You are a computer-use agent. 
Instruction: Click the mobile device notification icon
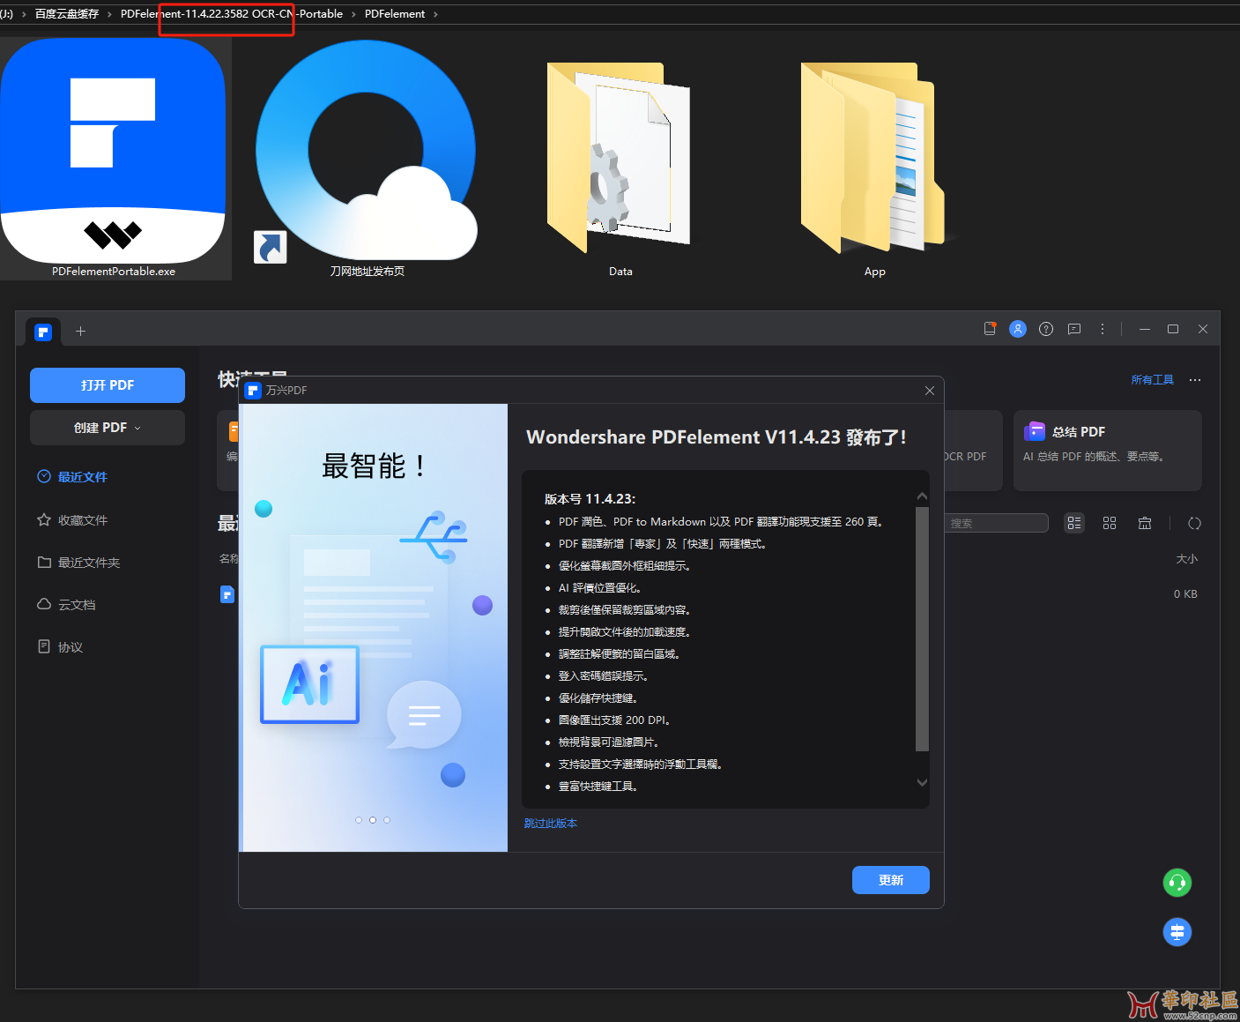990,329
